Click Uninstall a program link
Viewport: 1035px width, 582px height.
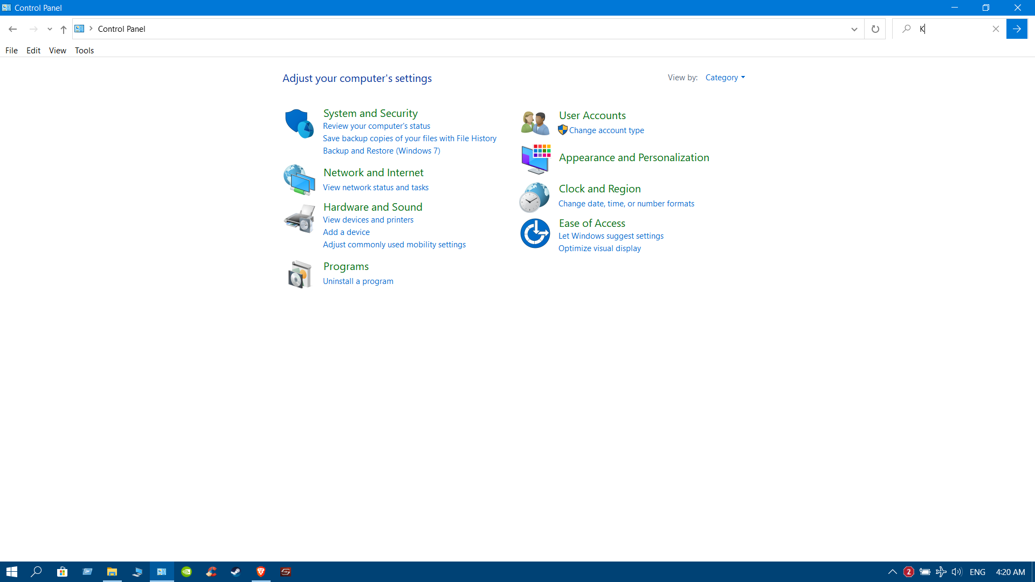coord(358,281)
